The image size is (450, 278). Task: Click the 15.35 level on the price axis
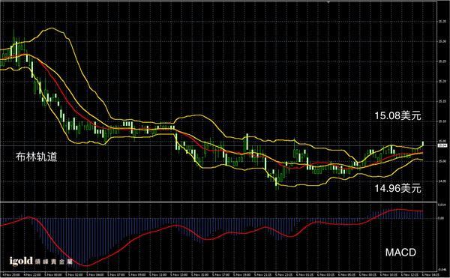click(442, 21)
